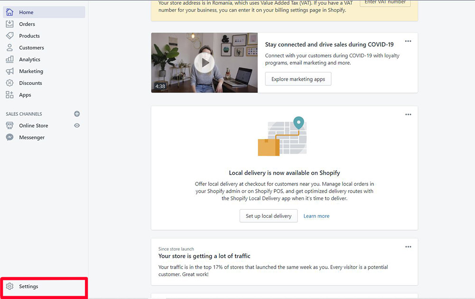This screenshot has height=299, width=475.
Task: Open options menu on store traffic card
Action: coord(408,247)
